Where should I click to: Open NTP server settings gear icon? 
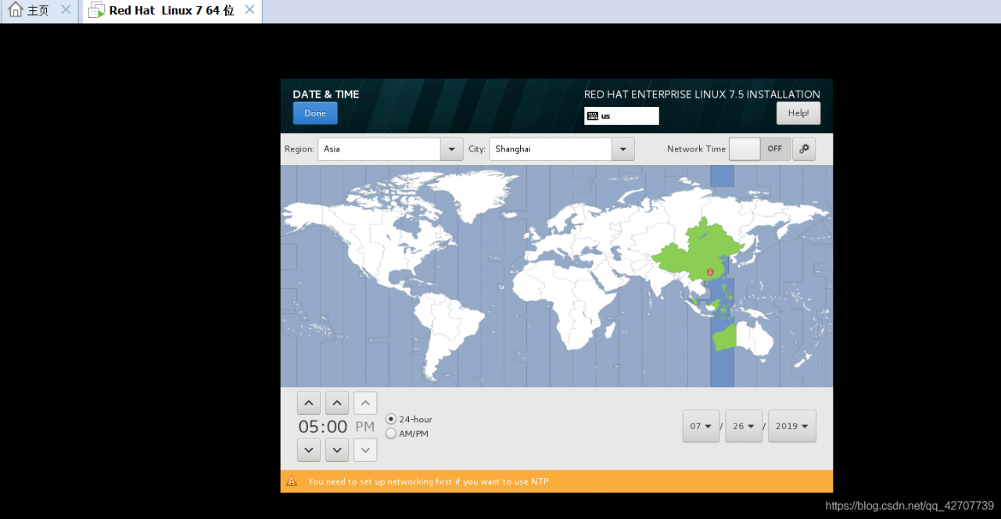click(804, 149)
